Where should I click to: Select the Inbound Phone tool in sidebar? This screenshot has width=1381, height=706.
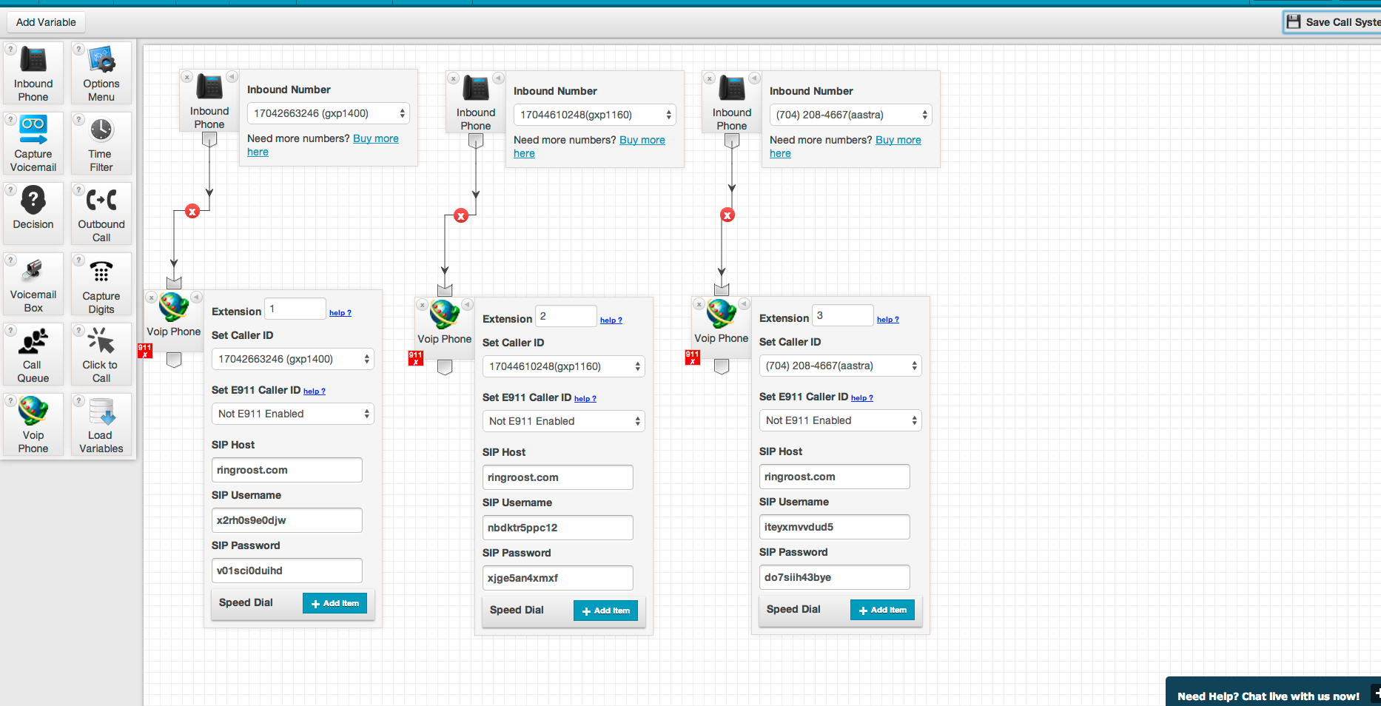pos(33,73)
